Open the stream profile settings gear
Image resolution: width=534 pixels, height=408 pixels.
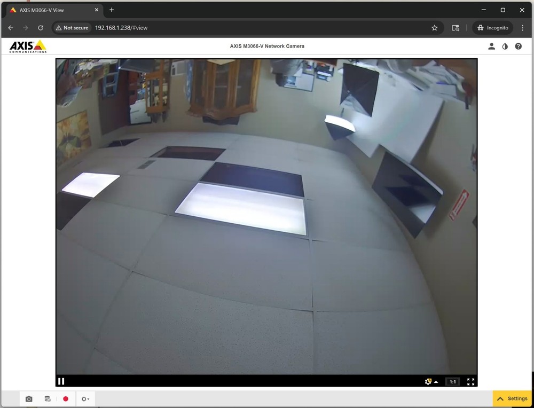click(x=83, y=398)
